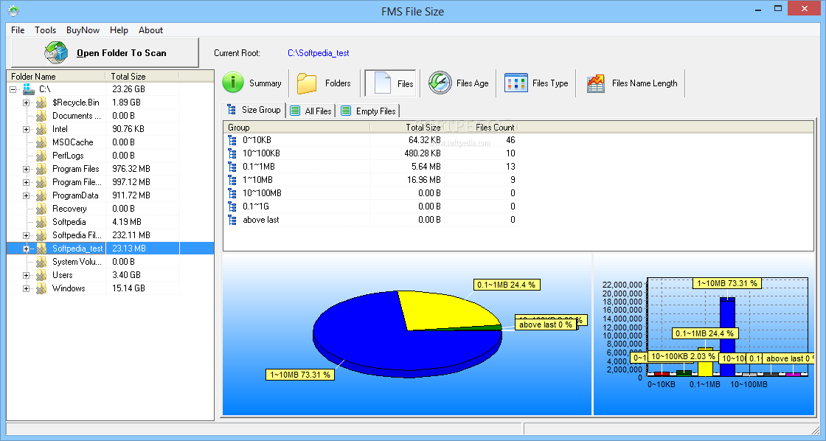The width and height of the screenshot is (826, 441).
Task: Click the 0.1~1MB group row icon
Action: 232,167
